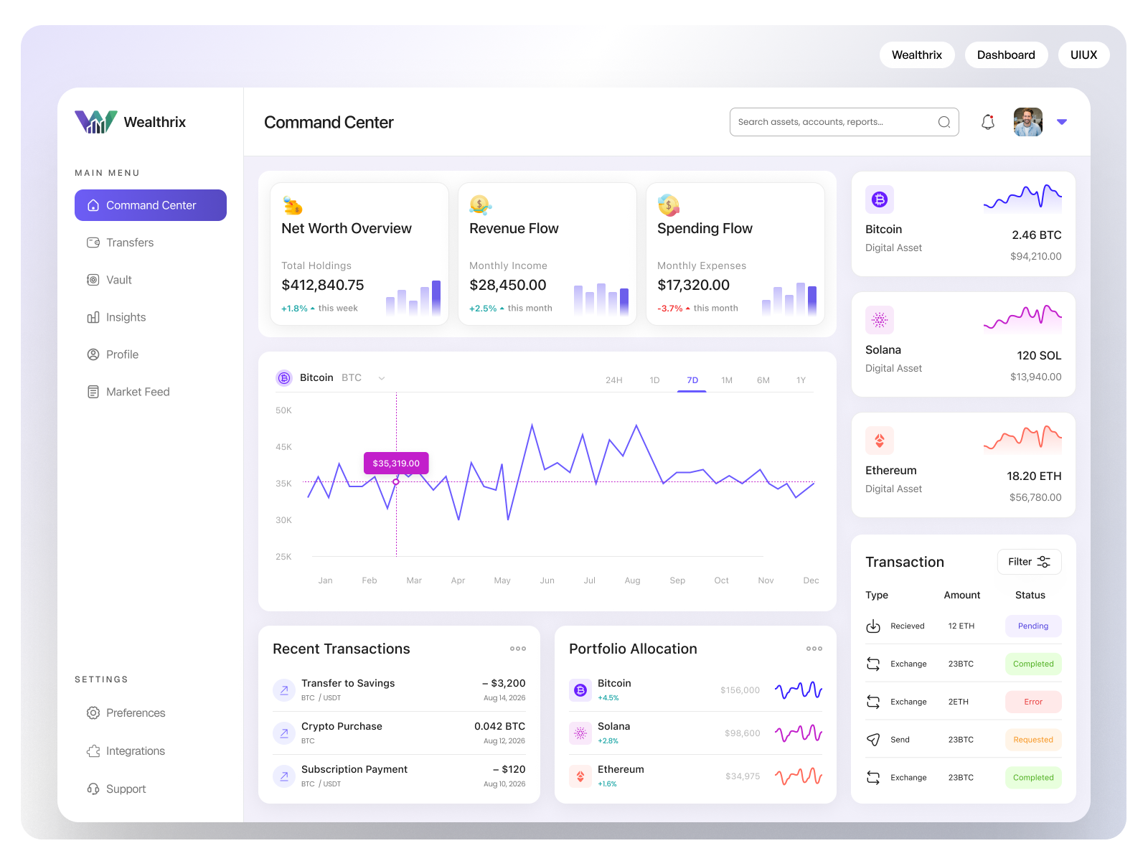Click the Bitcoin icon above the price chart
Image resolution: width=1148 pixels, height=861 pixels.
coord(284,377)
